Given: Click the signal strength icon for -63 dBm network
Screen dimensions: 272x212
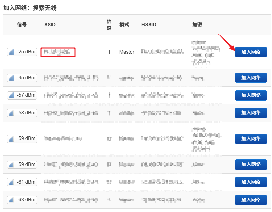Looking at the screenshot, I should 11,200.
